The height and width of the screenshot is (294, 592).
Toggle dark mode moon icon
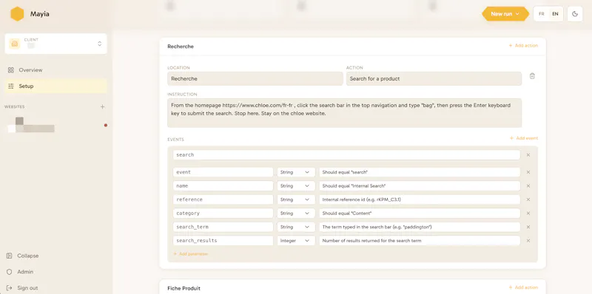(575, 14)
